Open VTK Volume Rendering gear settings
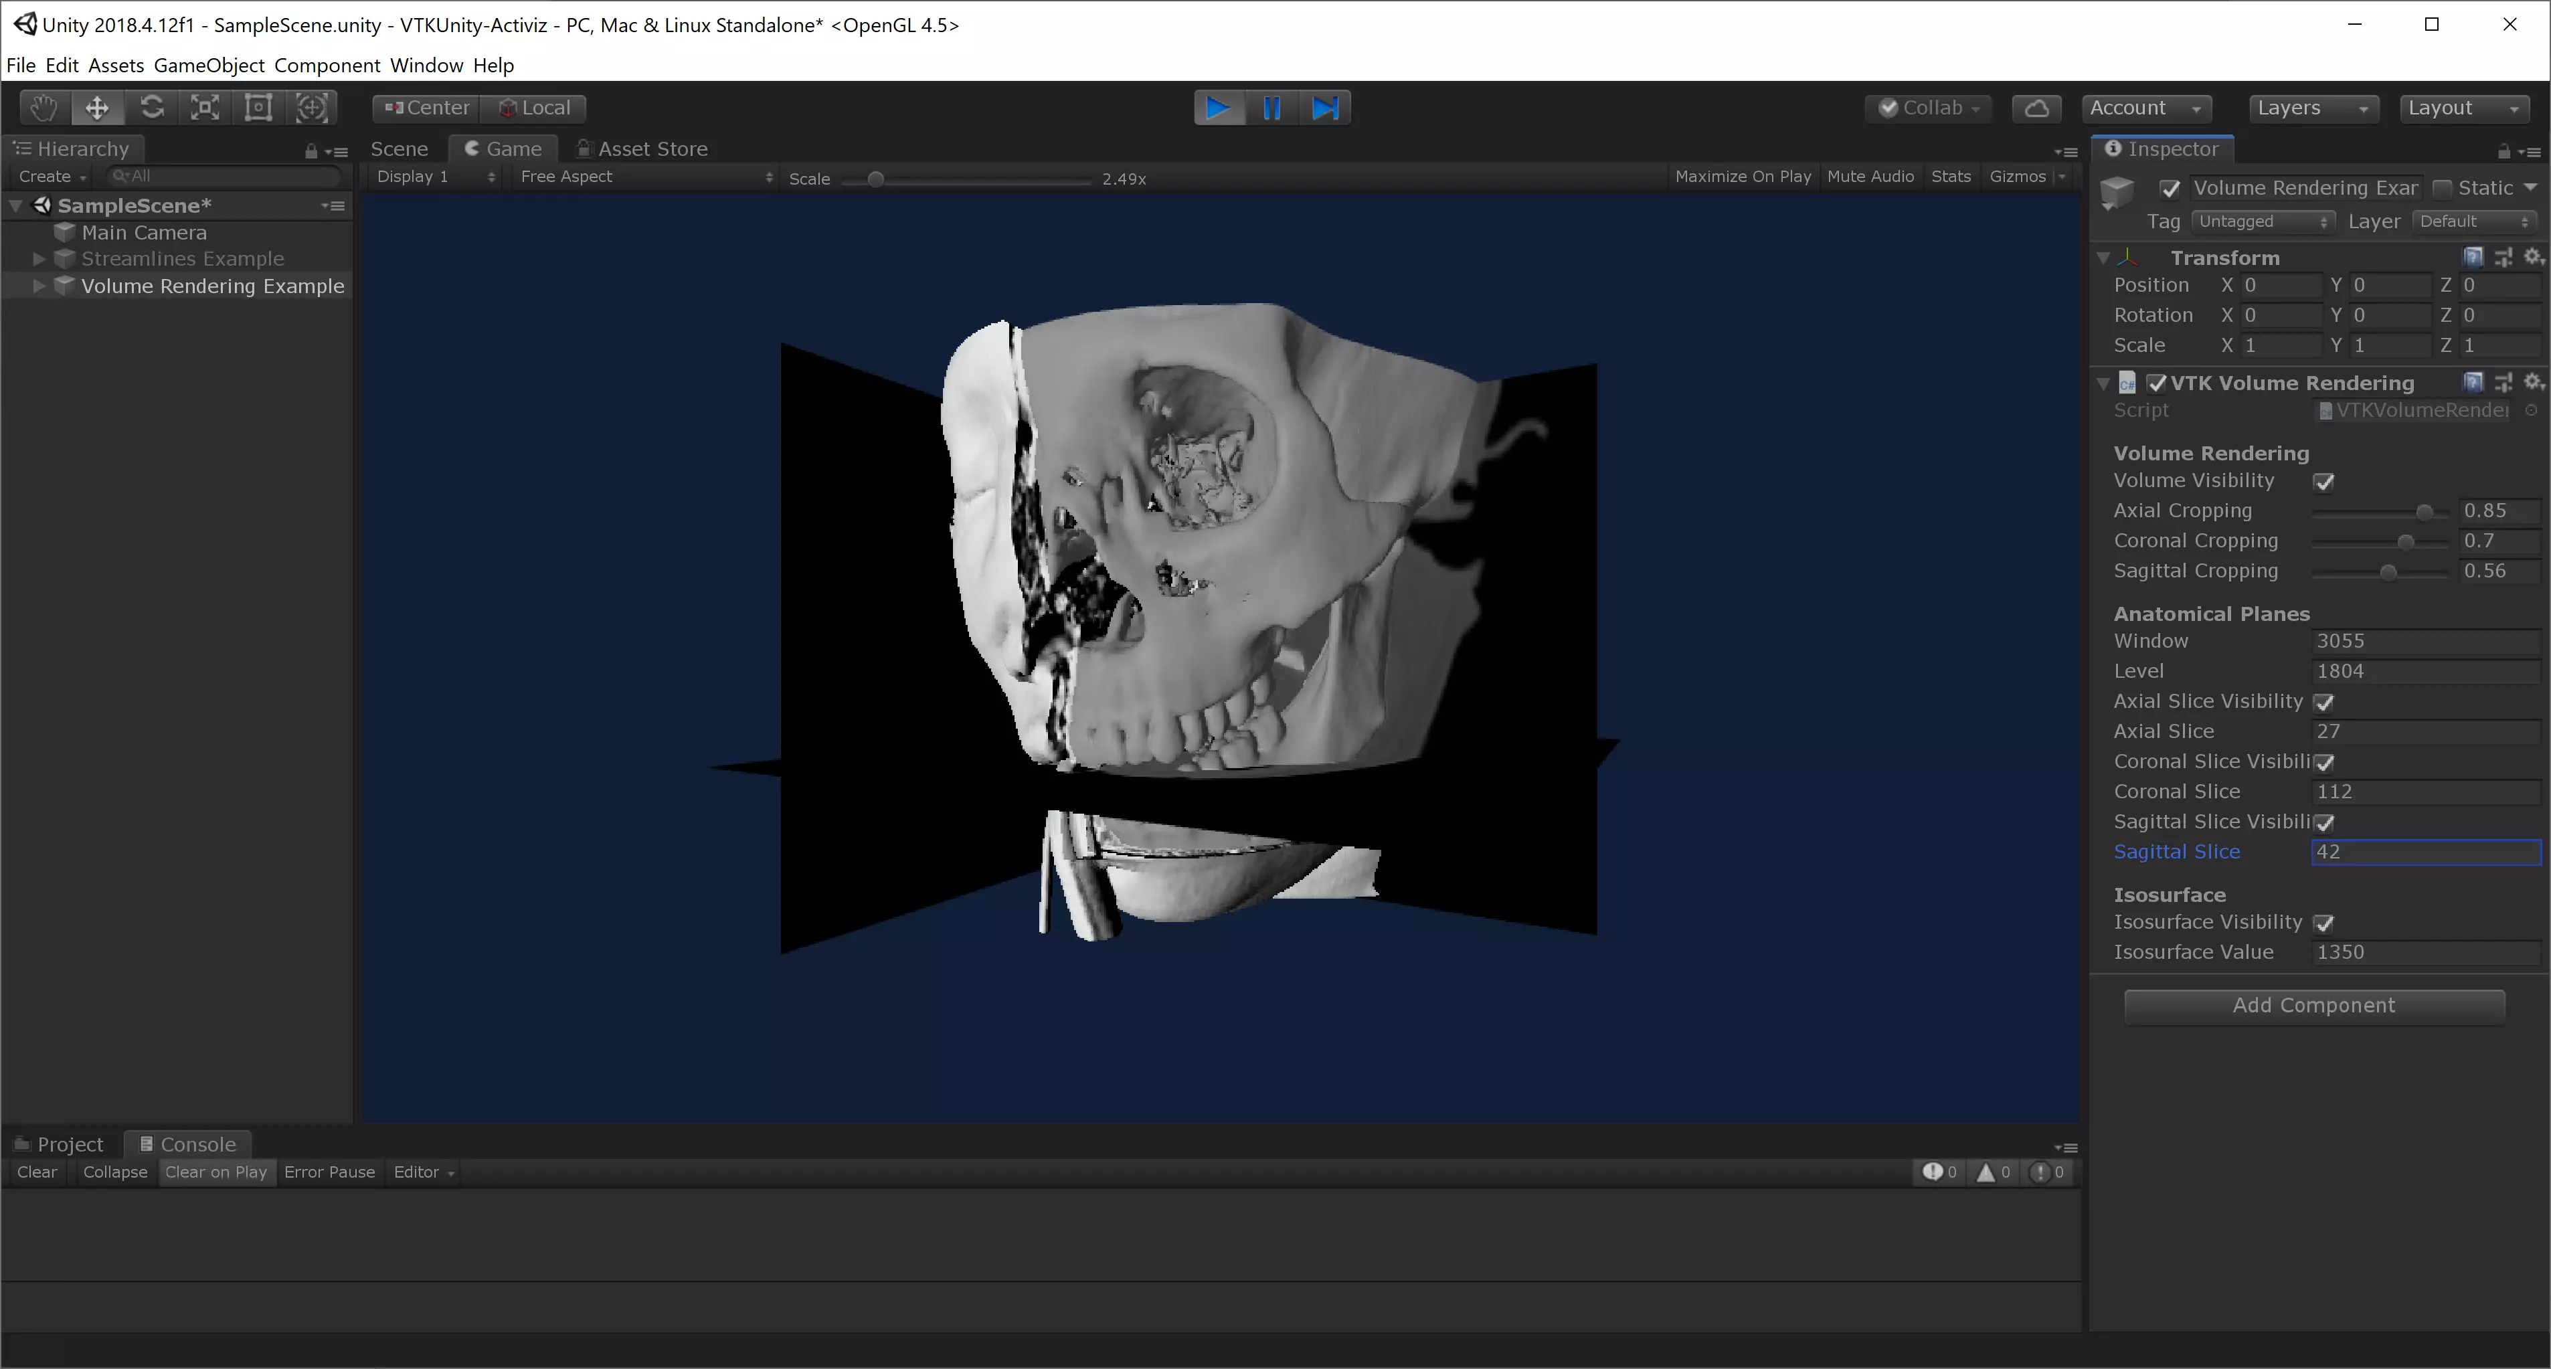The image size is (2551, 1369). pyautogui.click(x=2532, y=382)
